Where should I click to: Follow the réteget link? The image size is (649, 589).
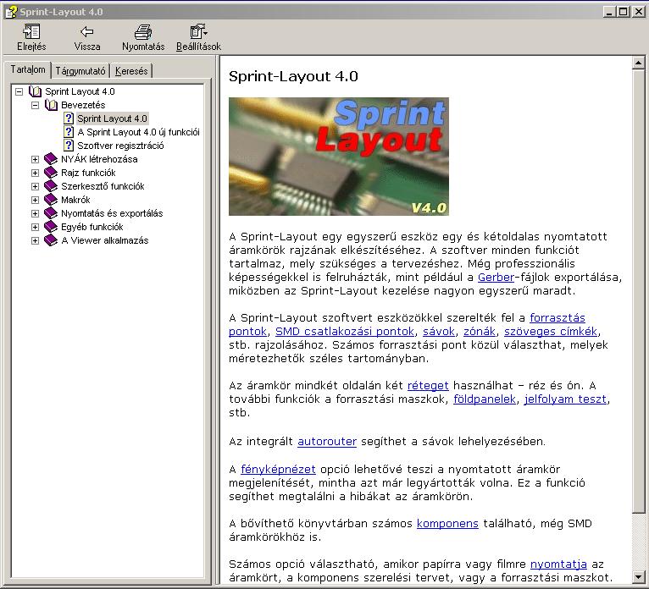428,386
